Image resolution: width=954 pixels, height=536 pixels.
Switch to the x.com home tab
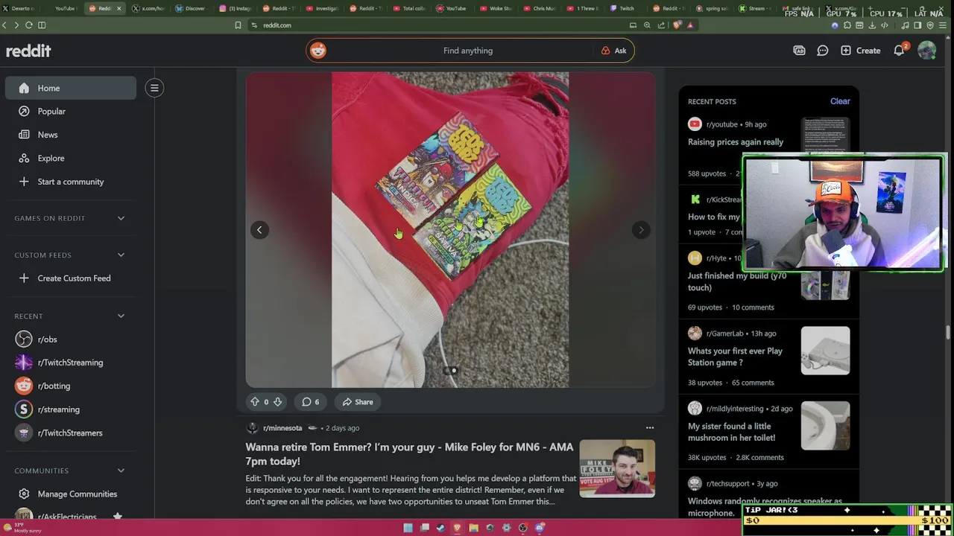coord(148,8)
